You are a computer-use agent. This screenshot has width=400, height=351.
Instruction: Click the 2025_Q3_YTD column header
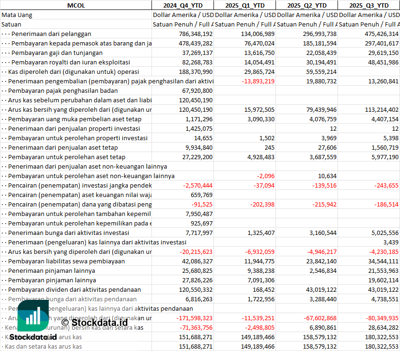pos(369,5)
